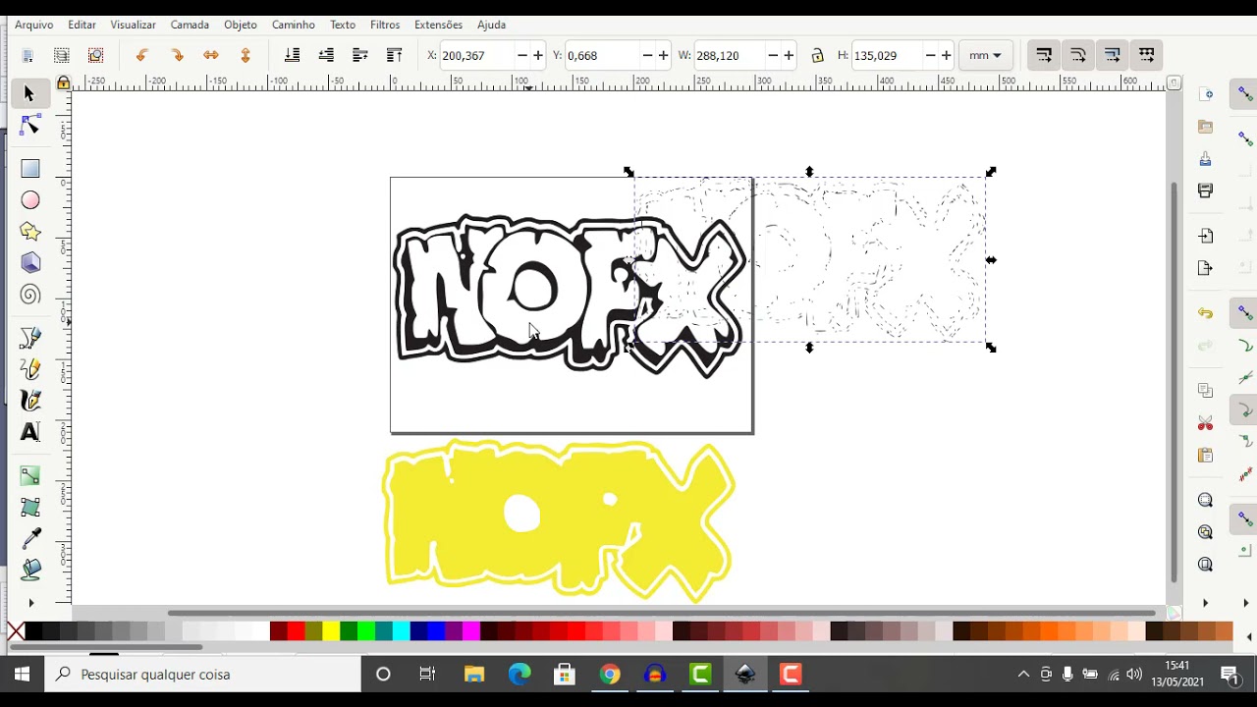
Task: Zoom to fit page
Action: (x=1206, y=565)
